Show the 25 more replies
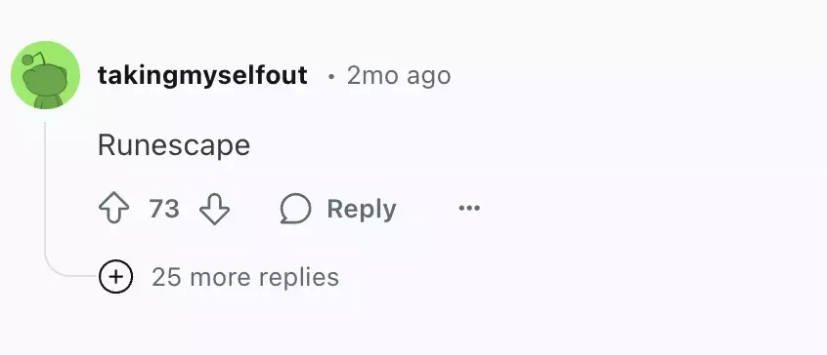Screen dimensions: 827x355 (x=245, y=277)
